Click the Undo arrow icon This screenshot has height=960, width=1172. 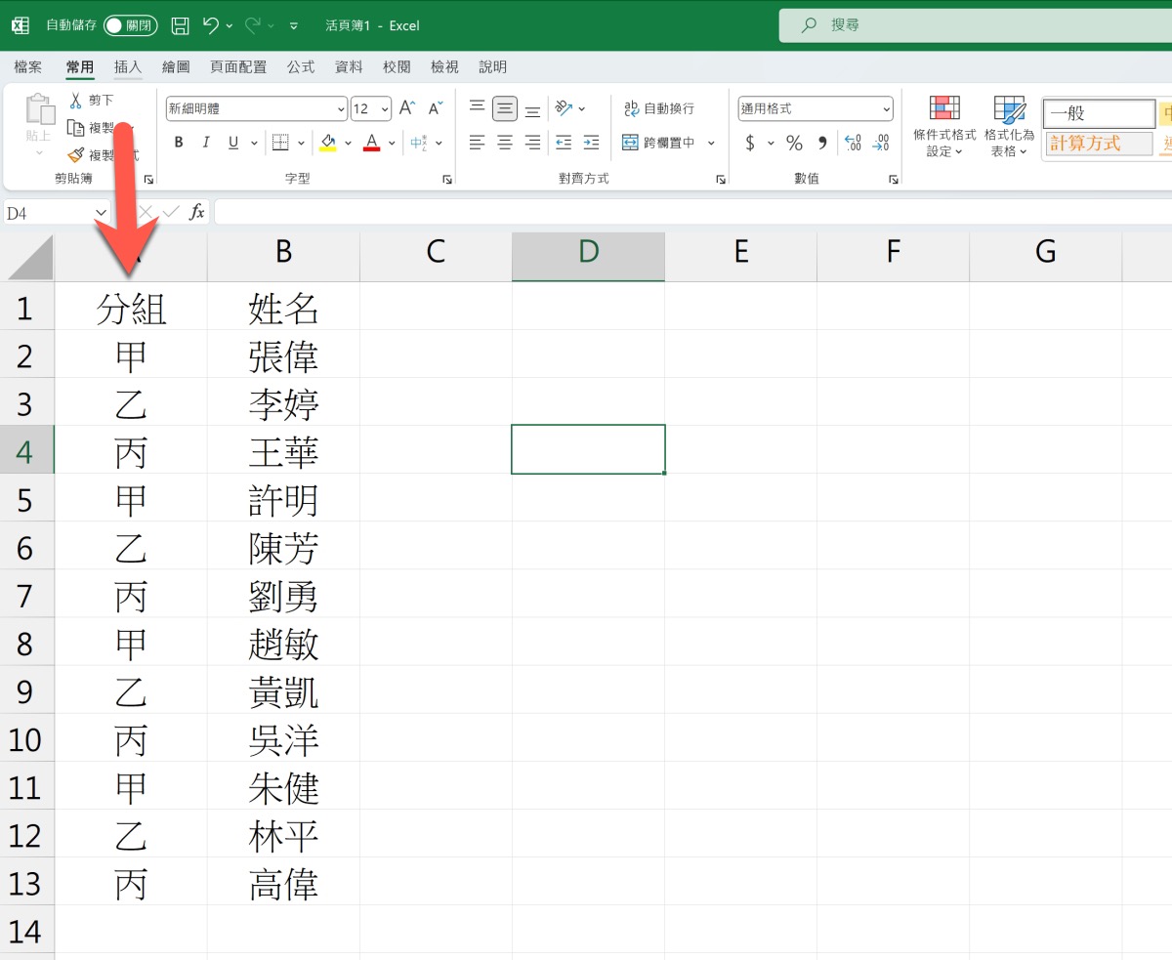211,25
